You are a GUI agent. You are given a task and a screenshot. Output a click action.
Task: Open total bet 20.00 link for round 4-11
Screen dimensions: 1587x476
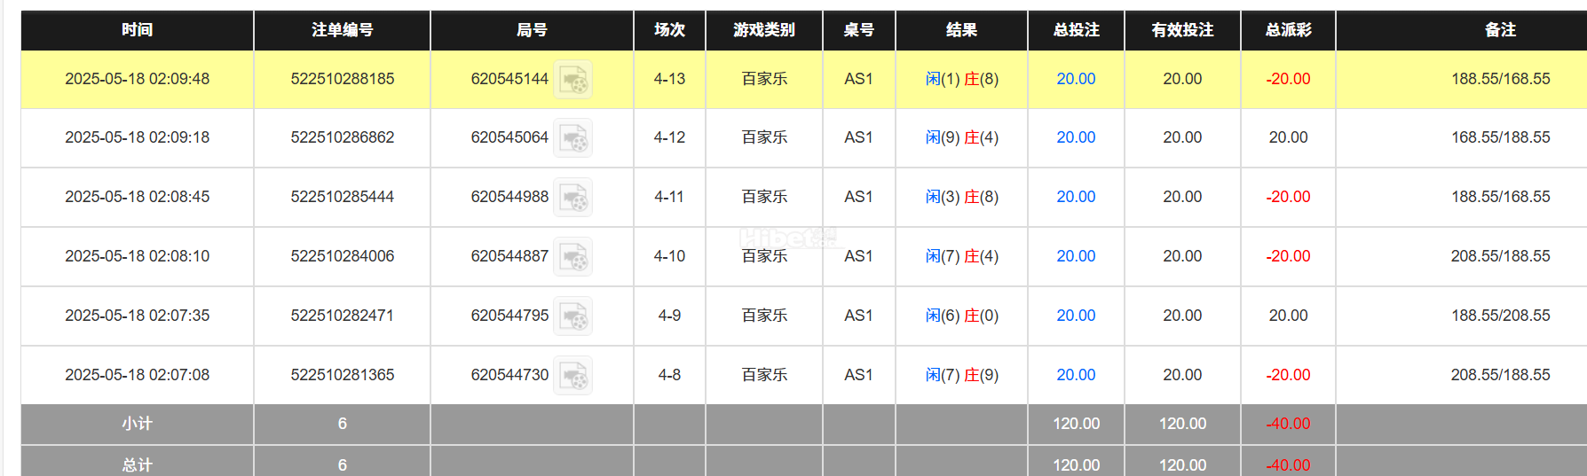[1076, 197]
